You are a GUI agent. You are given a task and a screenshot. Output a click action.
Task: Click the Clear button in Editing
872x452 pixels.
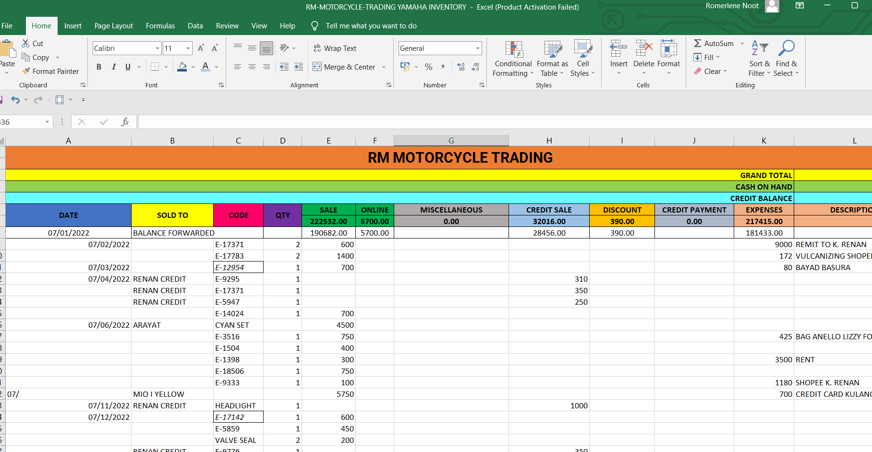point(711,71)
